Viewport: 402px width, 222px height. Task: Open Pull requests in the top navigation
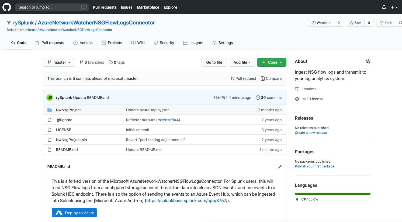tap(105, 7)
